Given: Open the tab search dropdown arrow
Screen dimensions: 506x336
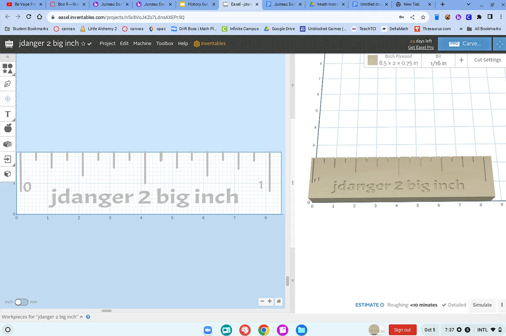Looking at the screenshot, I should coord(469,4).
